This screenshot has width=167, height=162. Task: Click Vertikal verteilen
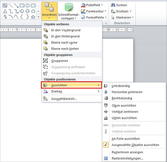click(134, 131)
